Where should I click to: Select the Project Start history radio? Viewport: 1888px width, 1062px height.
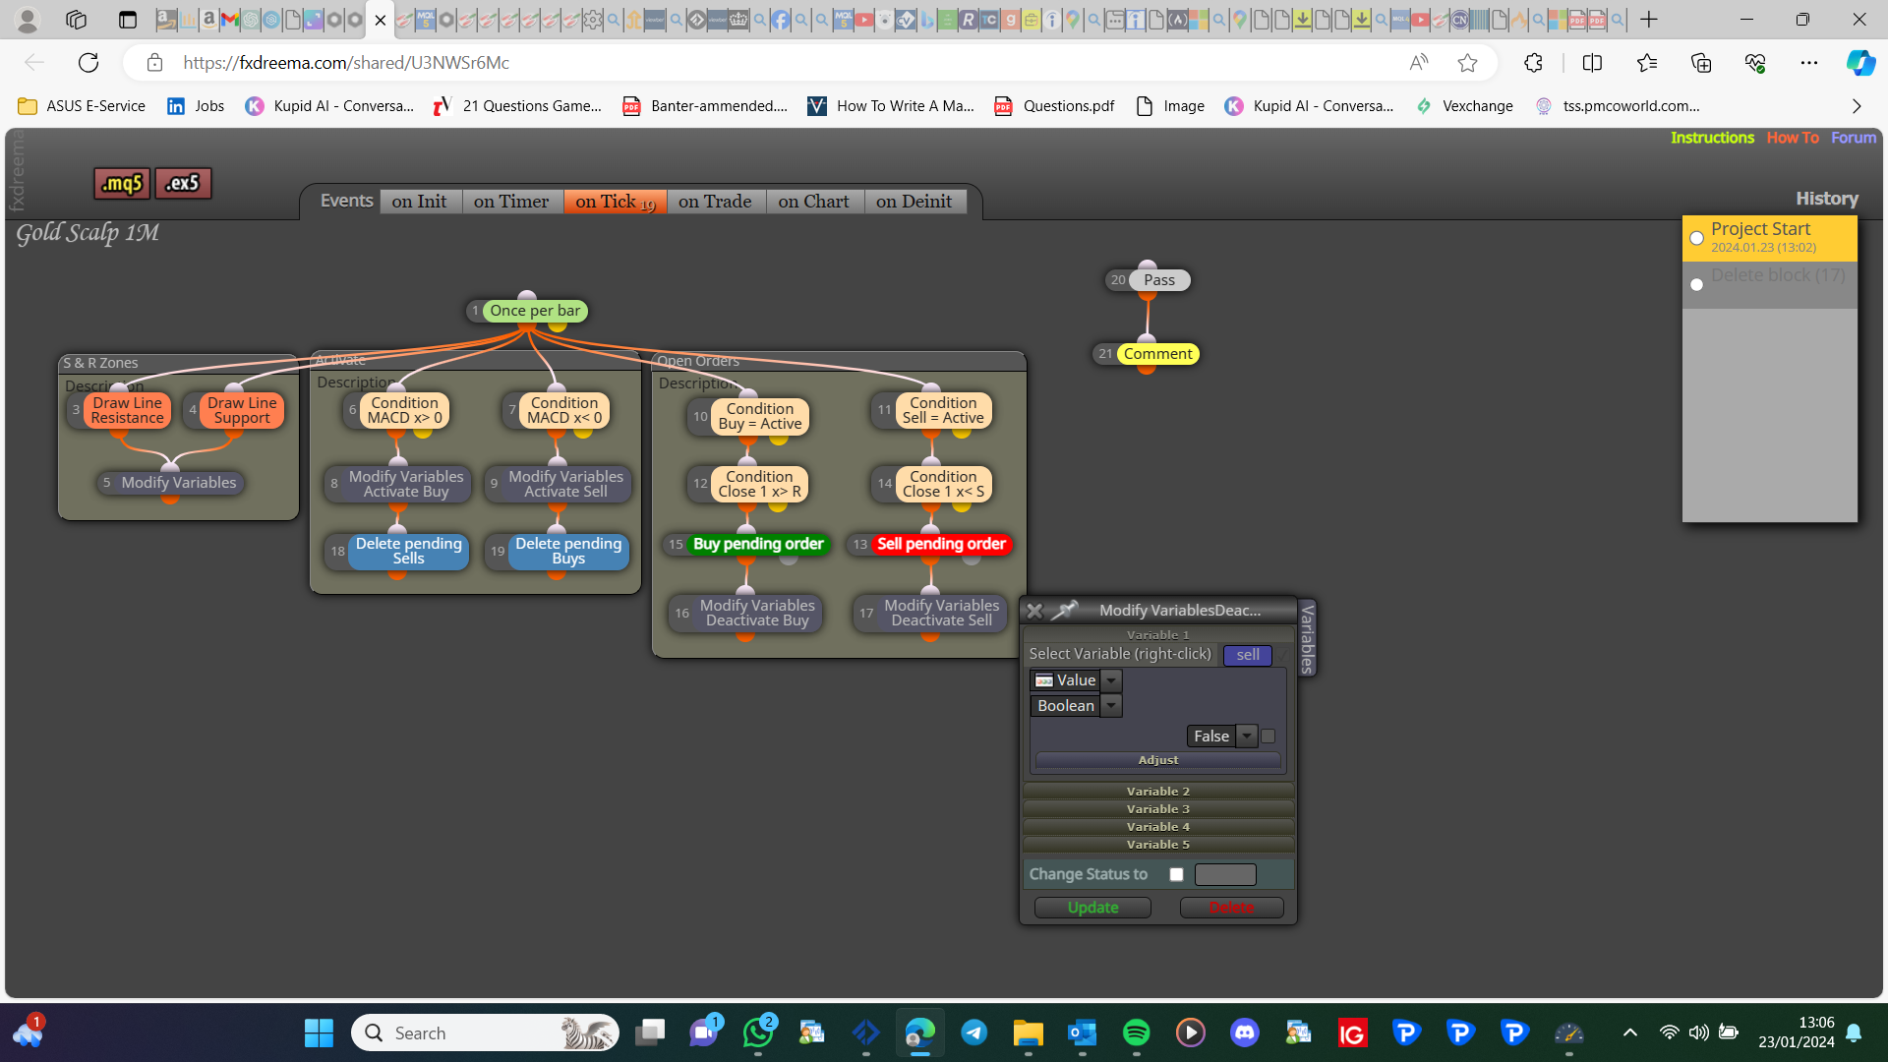1696,238
